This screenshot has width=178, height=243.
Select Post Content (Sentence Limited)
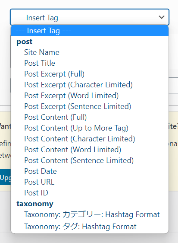(x=90, y=160)
